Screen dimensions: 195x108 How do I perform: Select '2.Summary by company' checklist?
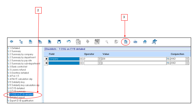click(x=21, y=54)
